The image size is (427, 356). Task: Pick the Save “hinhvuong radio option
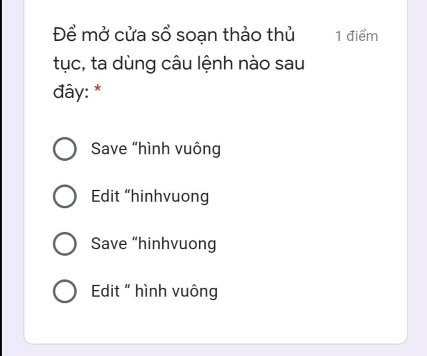pyautogui.click(x=65, y=244)
